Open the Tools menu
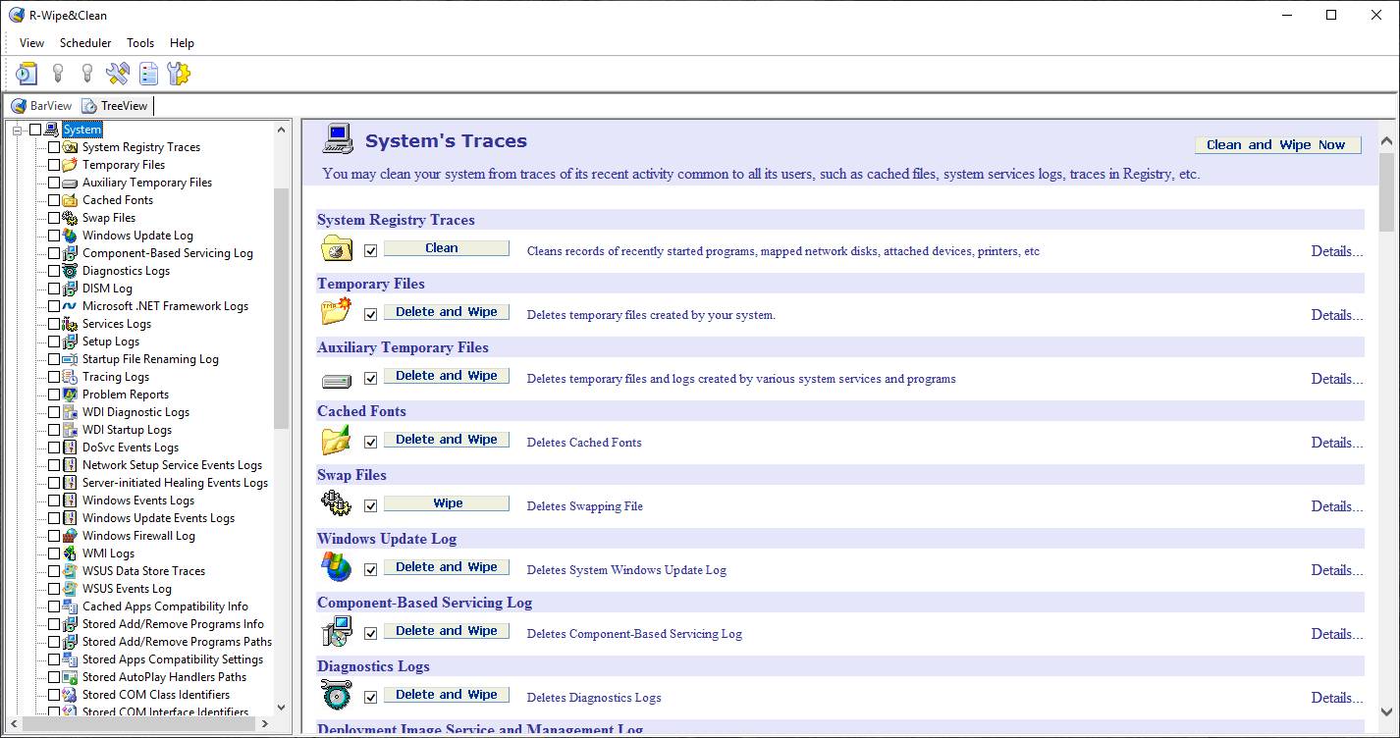 [140, 43]
